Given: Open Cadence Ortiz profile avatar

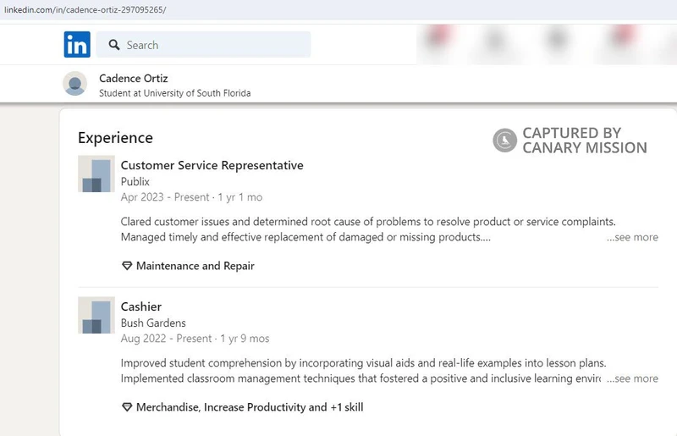Looking at the screenshot, I should [74, 84].
